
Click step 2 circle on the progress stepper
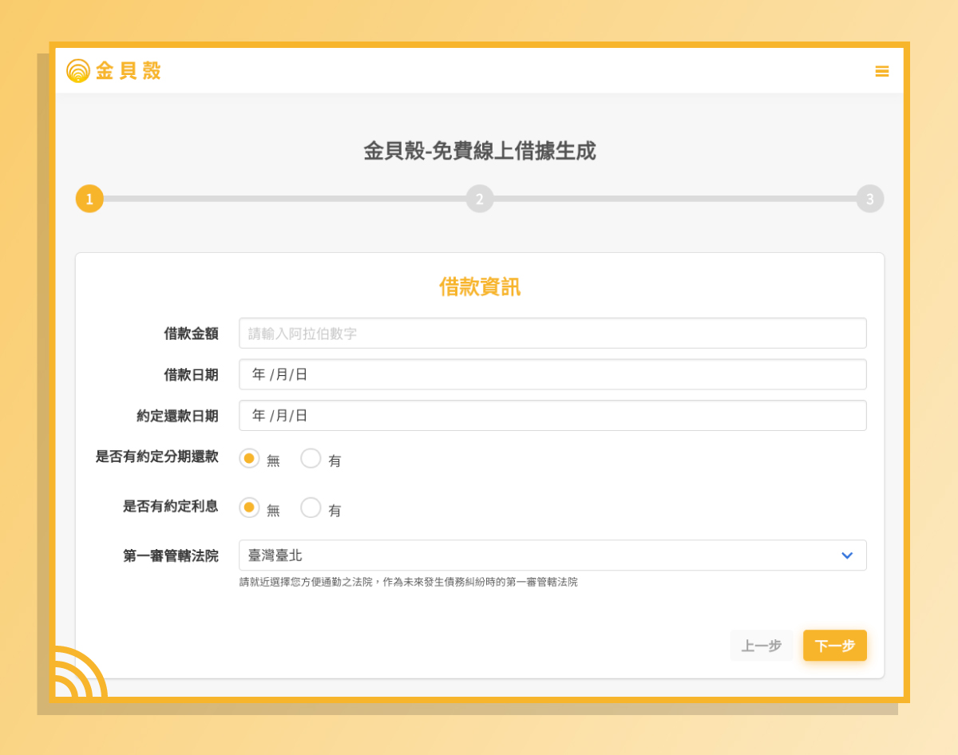pos(480,198)
